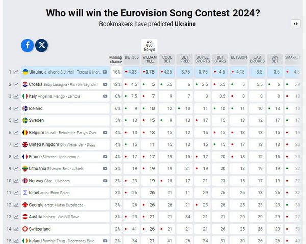Play Belgium Mustii video icon
The image size is (306, 244).
[105, 133]
